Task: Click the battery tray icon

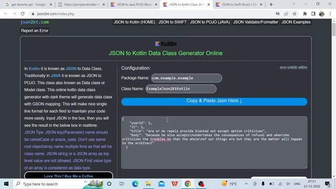Action: (271, 184)
